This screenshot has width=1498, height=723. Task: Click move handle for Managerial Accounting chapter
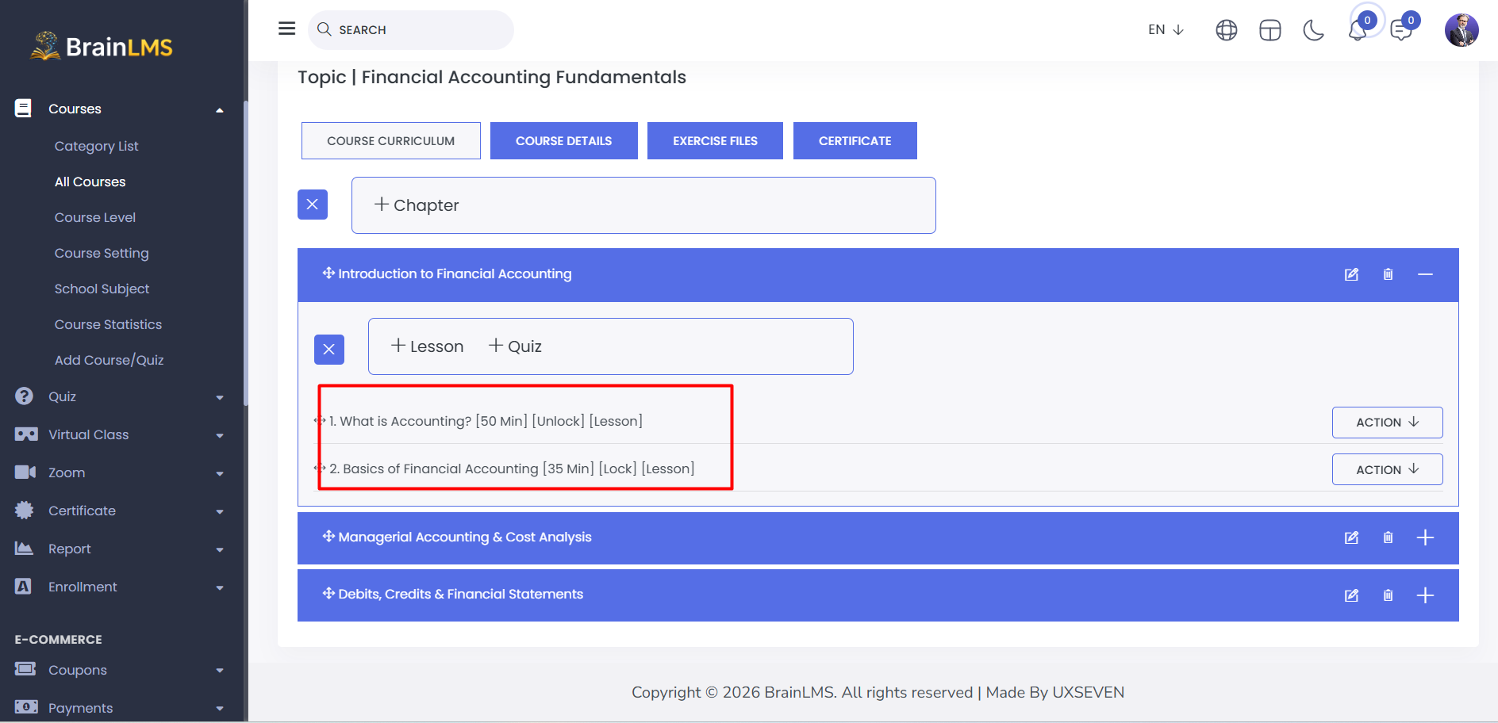click(328, 536)
